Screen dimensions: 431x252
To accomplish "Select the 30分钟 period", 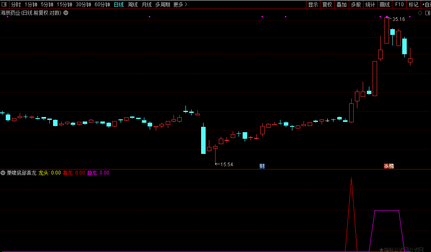I will [83, 5].
